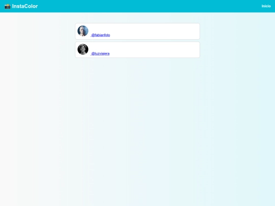Click the InstaColor camera logo icon
This screenshot has height=206, width=275.
tap(8, 6)
